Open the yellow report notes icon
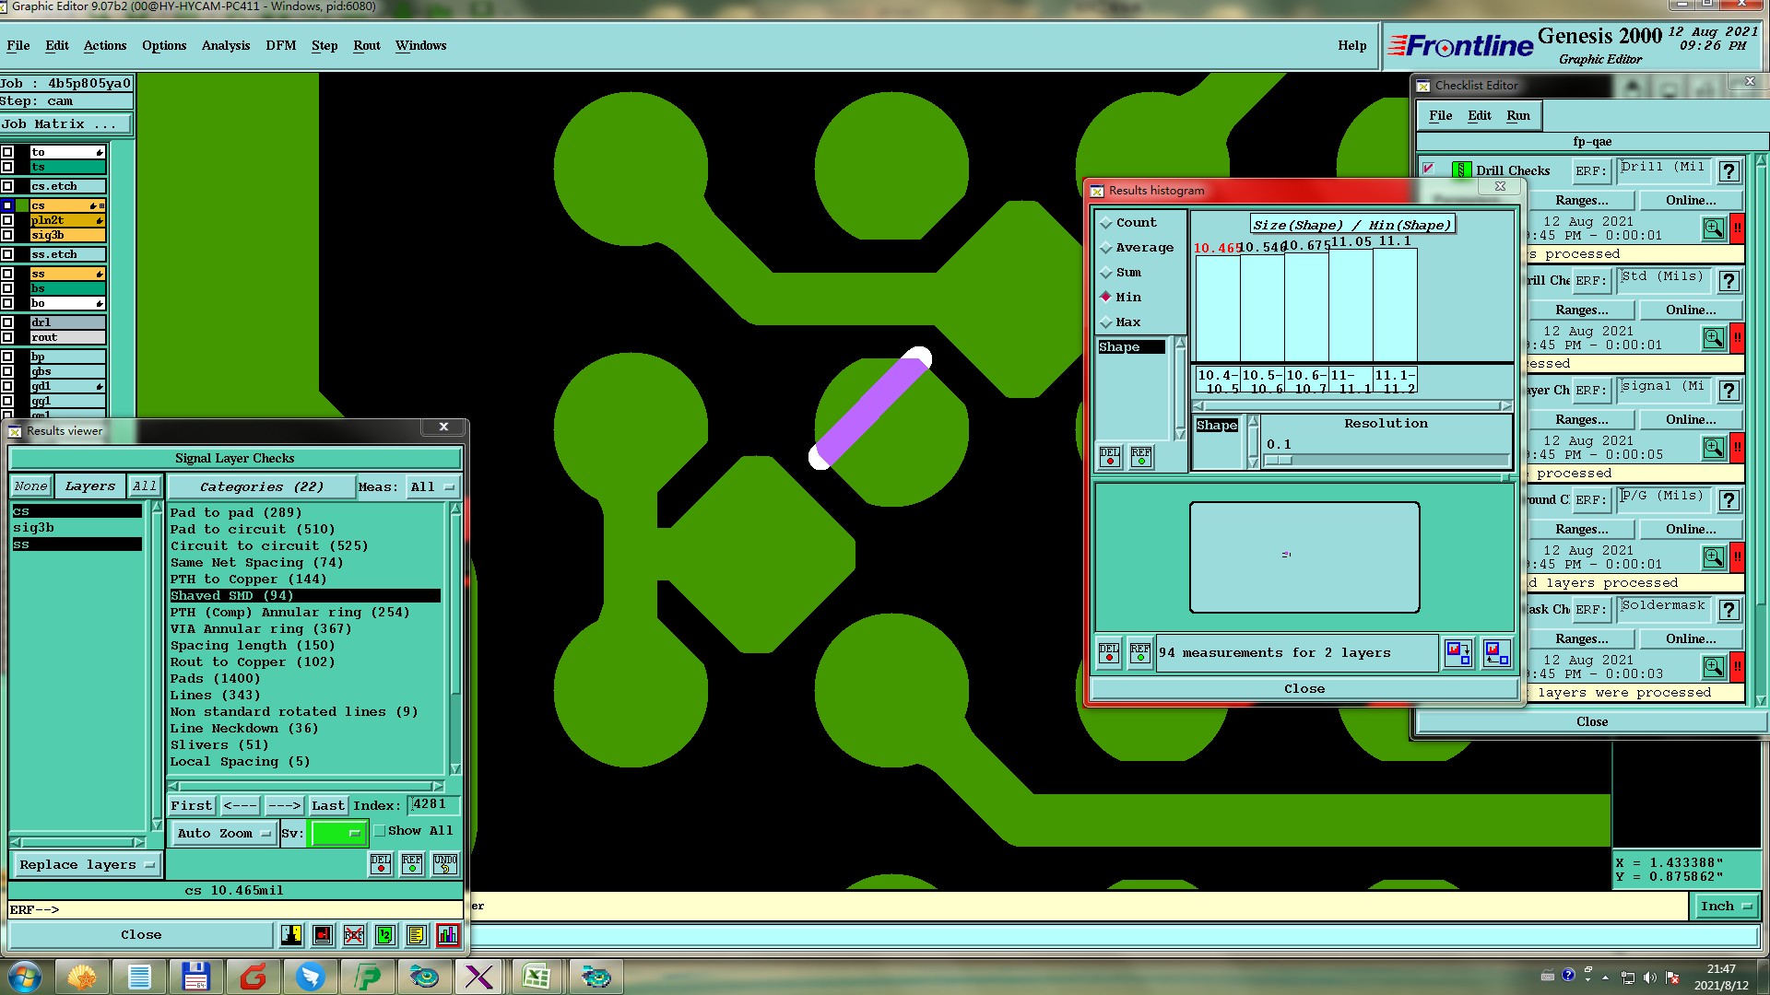Screen dimensions: 1770x995 pyautogui.click(x=416, y=935)
